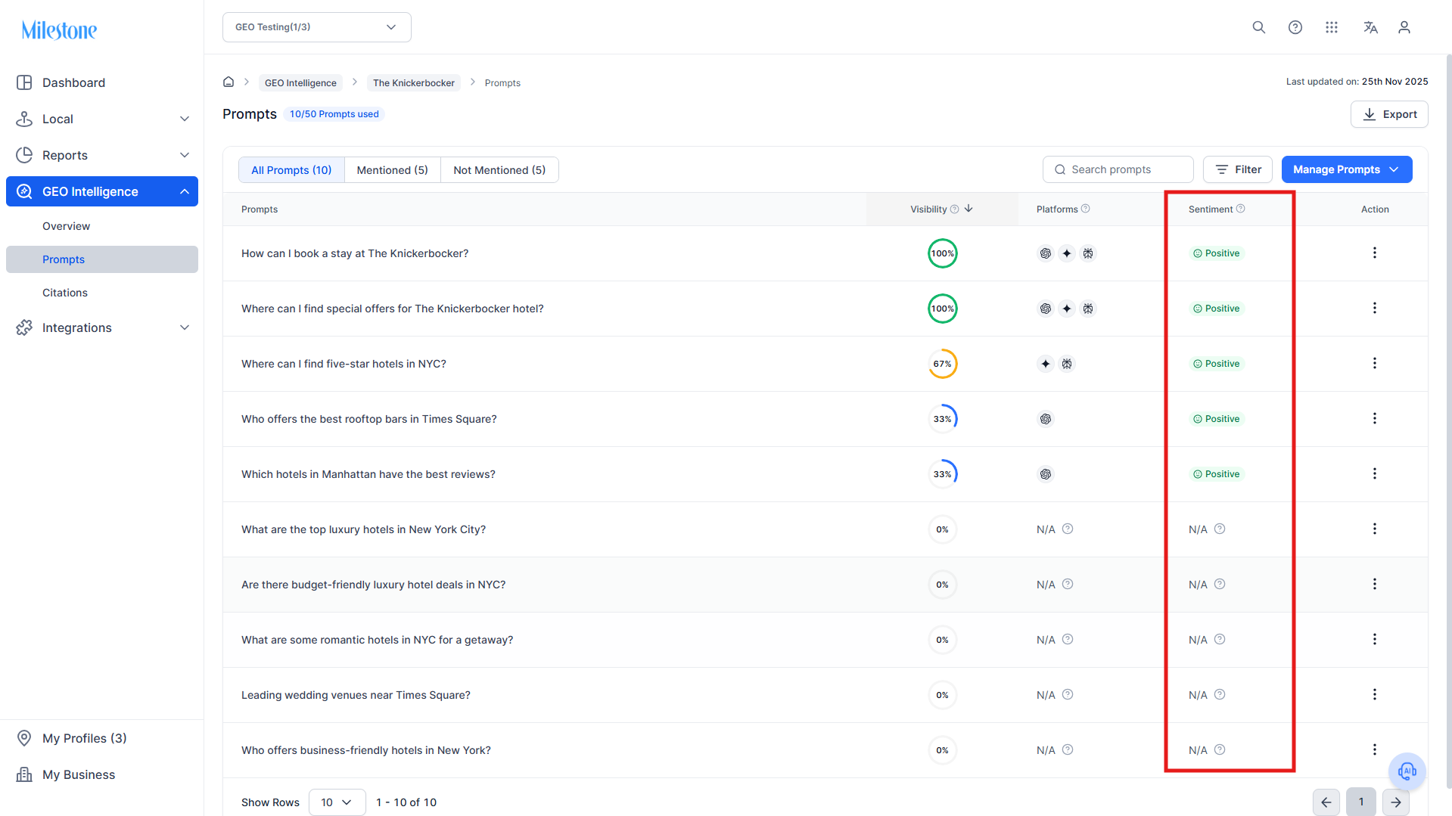Click the 100% visibility ring for 'book a stay' row
The image size is (1452, 816).
pyautogui.click(x=943, y=253)
